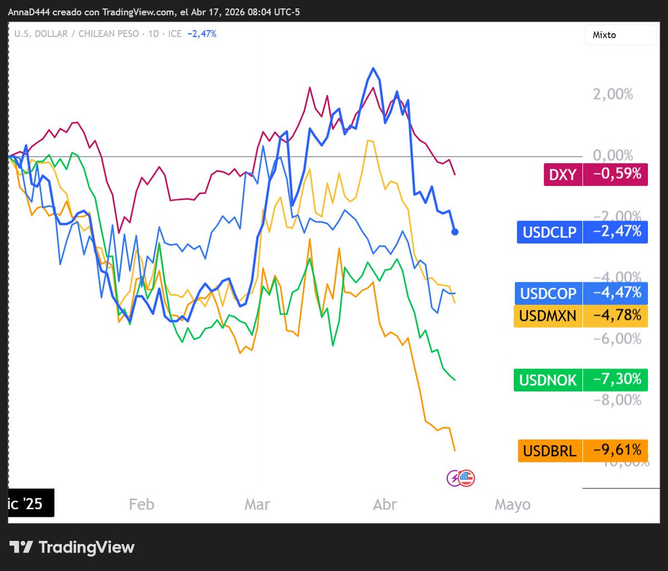The height and width of the screenshot is (571, 668).
Task: Click the 1D interval in chart header
Action: [x=153, y=34]
